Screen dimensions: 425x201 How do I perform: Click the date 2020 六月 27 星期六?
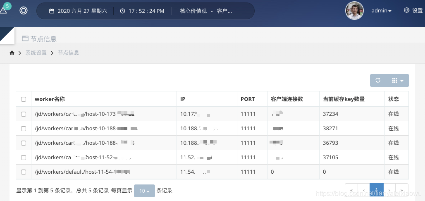tap(82, 11)
